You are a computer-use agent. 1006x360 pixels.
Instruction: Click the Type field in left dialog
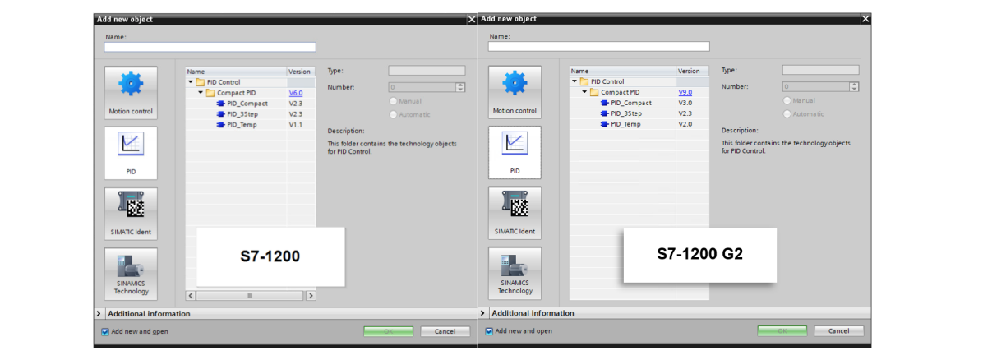pos(427,71)
